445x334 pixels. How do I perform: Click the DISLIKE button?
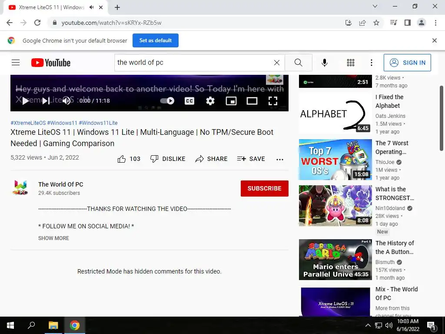pos(168,159)
